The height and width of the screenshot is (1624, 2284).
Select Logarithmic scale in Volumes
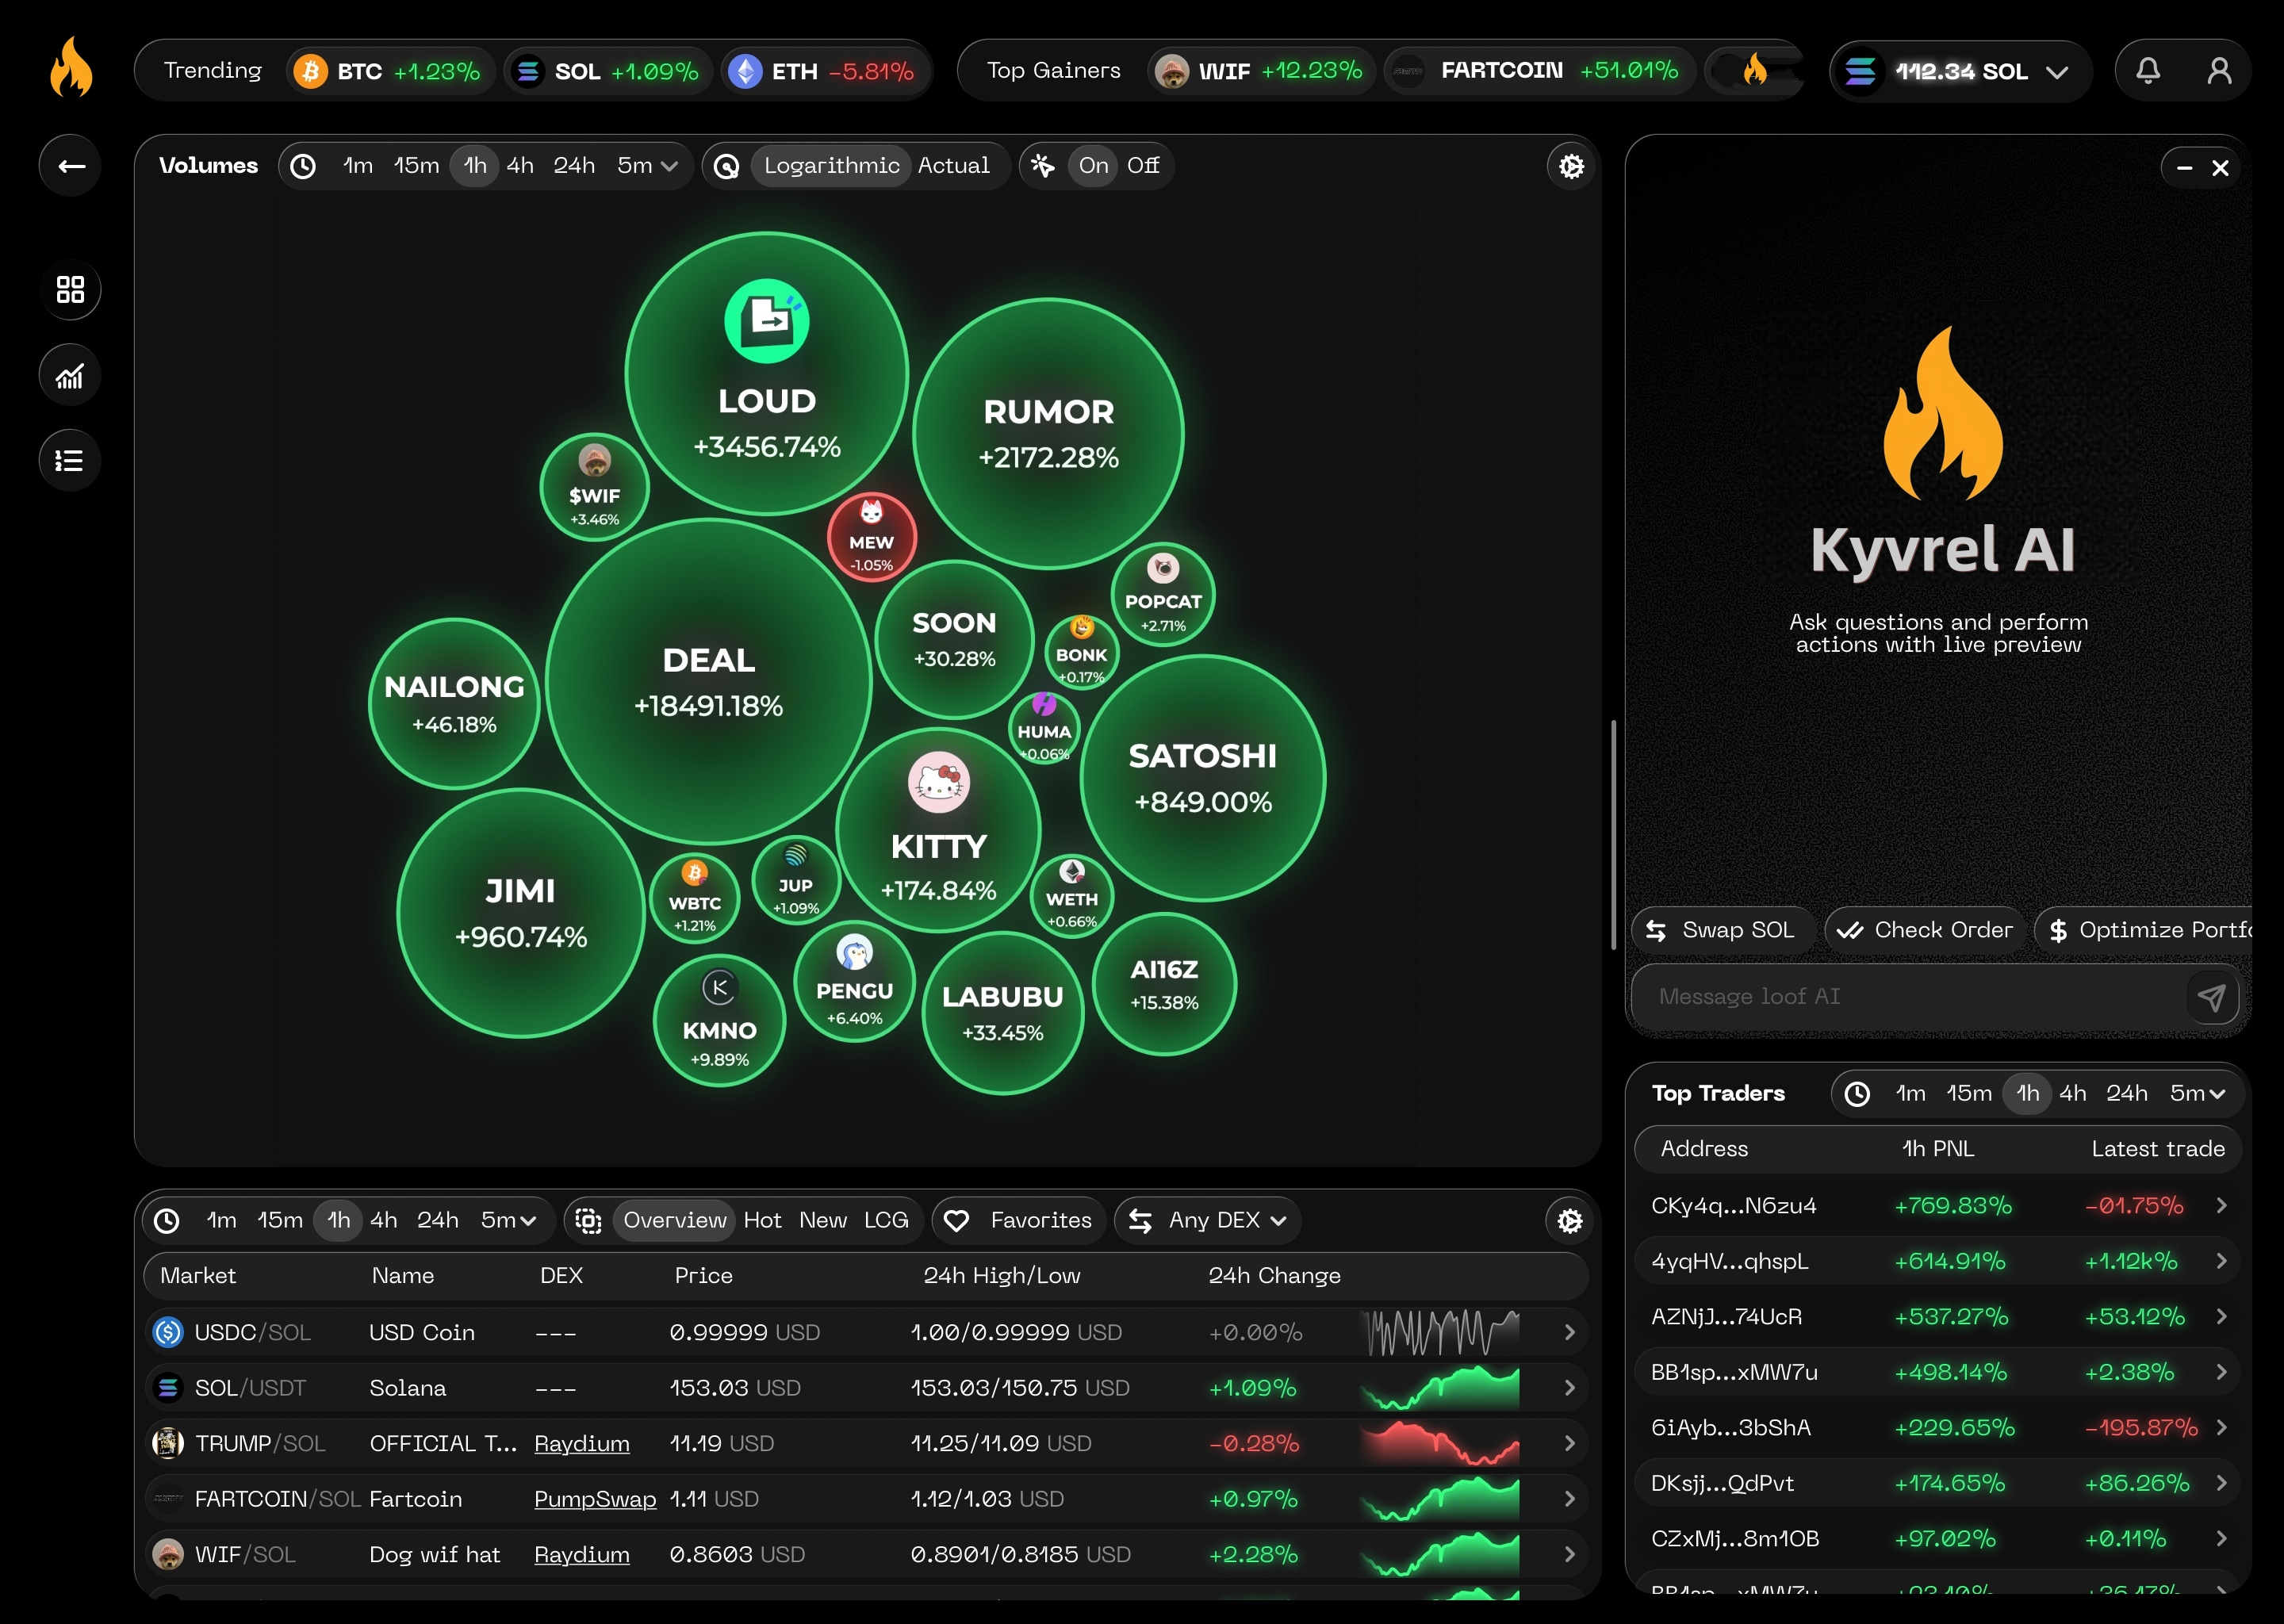click(x=831, y=165)
